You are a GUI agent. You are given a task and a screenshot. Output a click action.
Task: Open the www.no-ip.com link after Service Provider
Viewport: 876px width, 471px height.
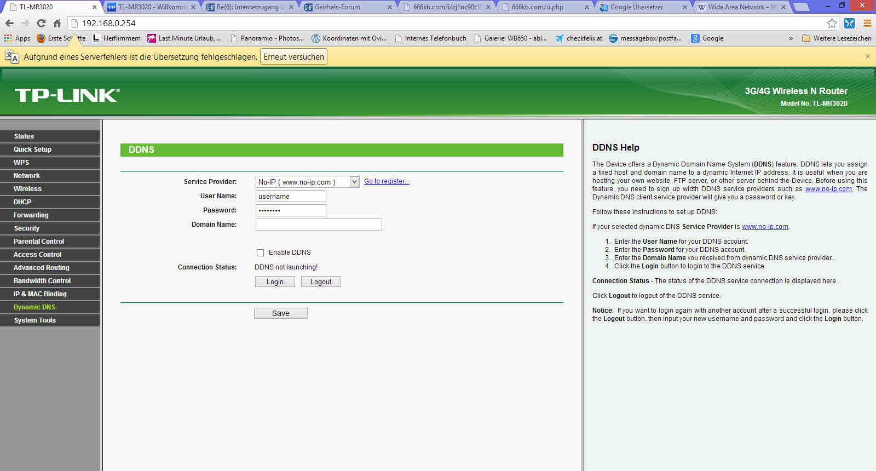765,227
